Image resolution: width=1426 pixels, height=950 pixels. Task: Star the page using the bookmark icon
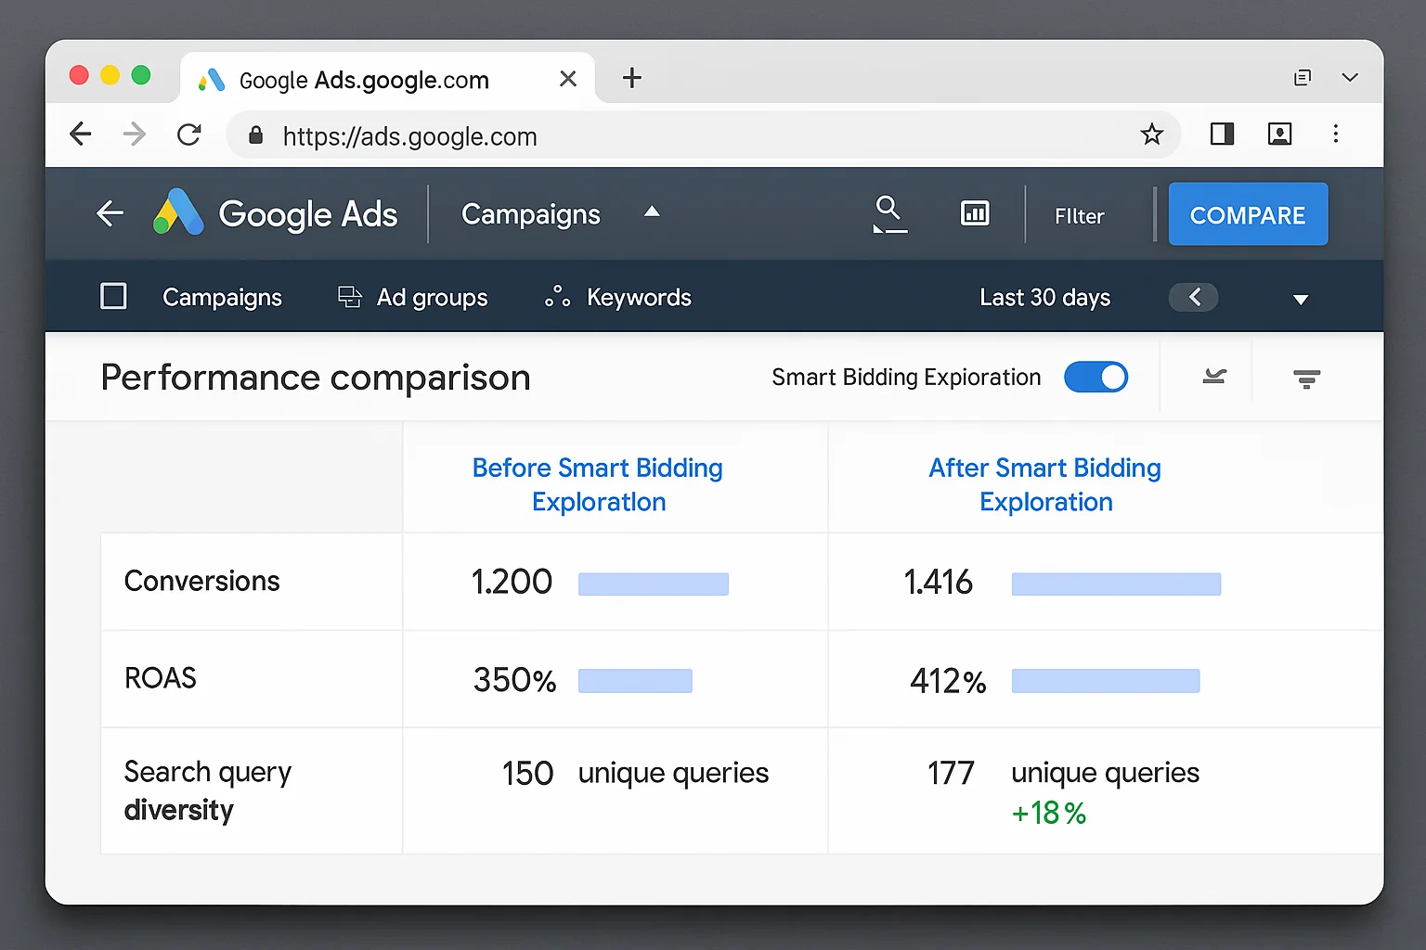point(1152,135)
